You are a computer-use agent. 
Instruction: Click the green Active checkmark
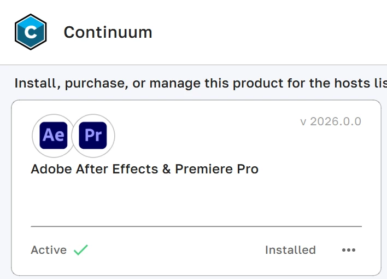81,250
